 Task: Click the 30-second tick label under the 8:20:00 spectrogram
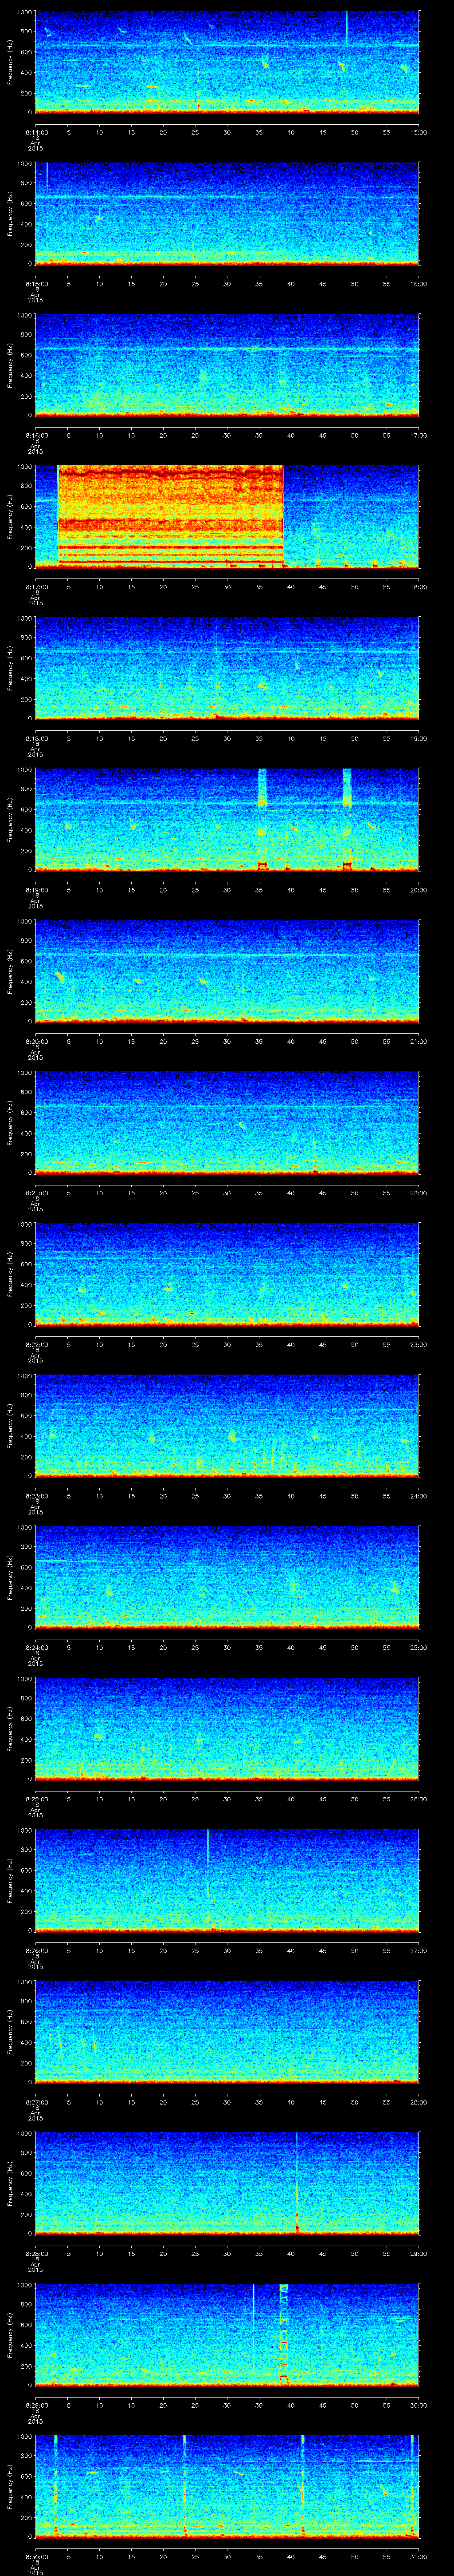click(227, 1041)
